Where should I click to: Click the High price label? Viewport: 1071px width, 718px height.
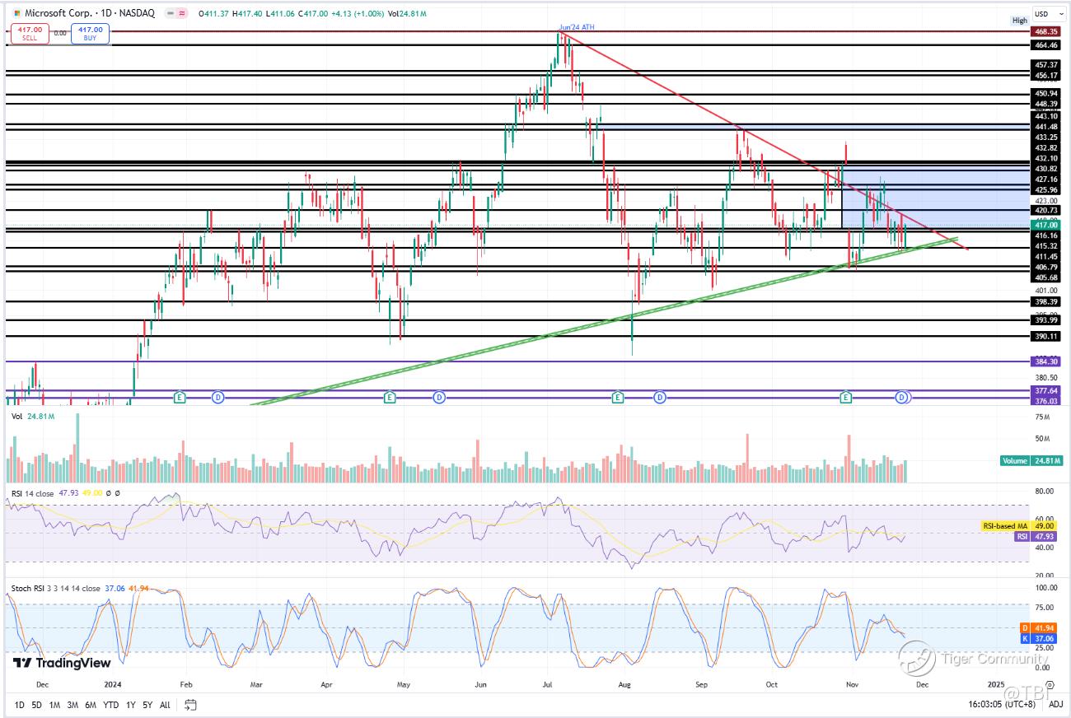(1020, 21)
